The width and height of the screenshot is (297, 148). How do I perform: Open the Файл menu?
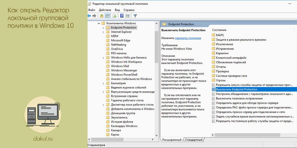(x=92, y=10)
